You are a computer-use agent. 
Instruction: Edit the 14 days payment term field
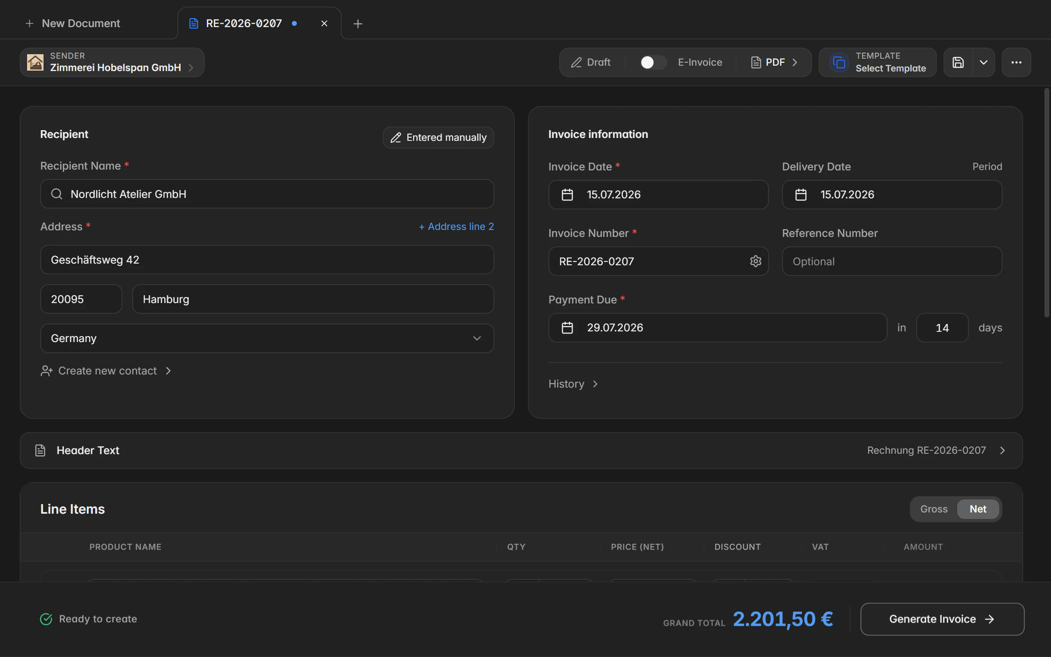click(x=942, y=328)
